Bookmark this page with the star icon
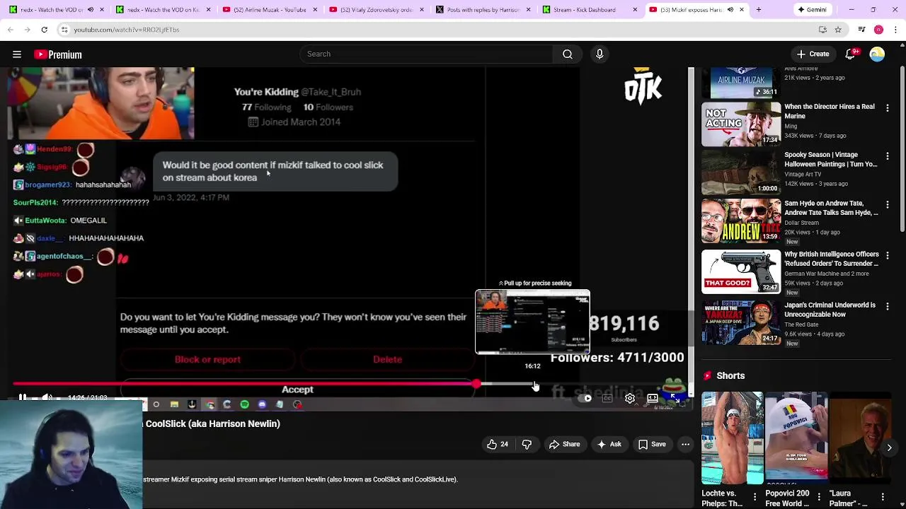906x509 pixels. point(838,30)
